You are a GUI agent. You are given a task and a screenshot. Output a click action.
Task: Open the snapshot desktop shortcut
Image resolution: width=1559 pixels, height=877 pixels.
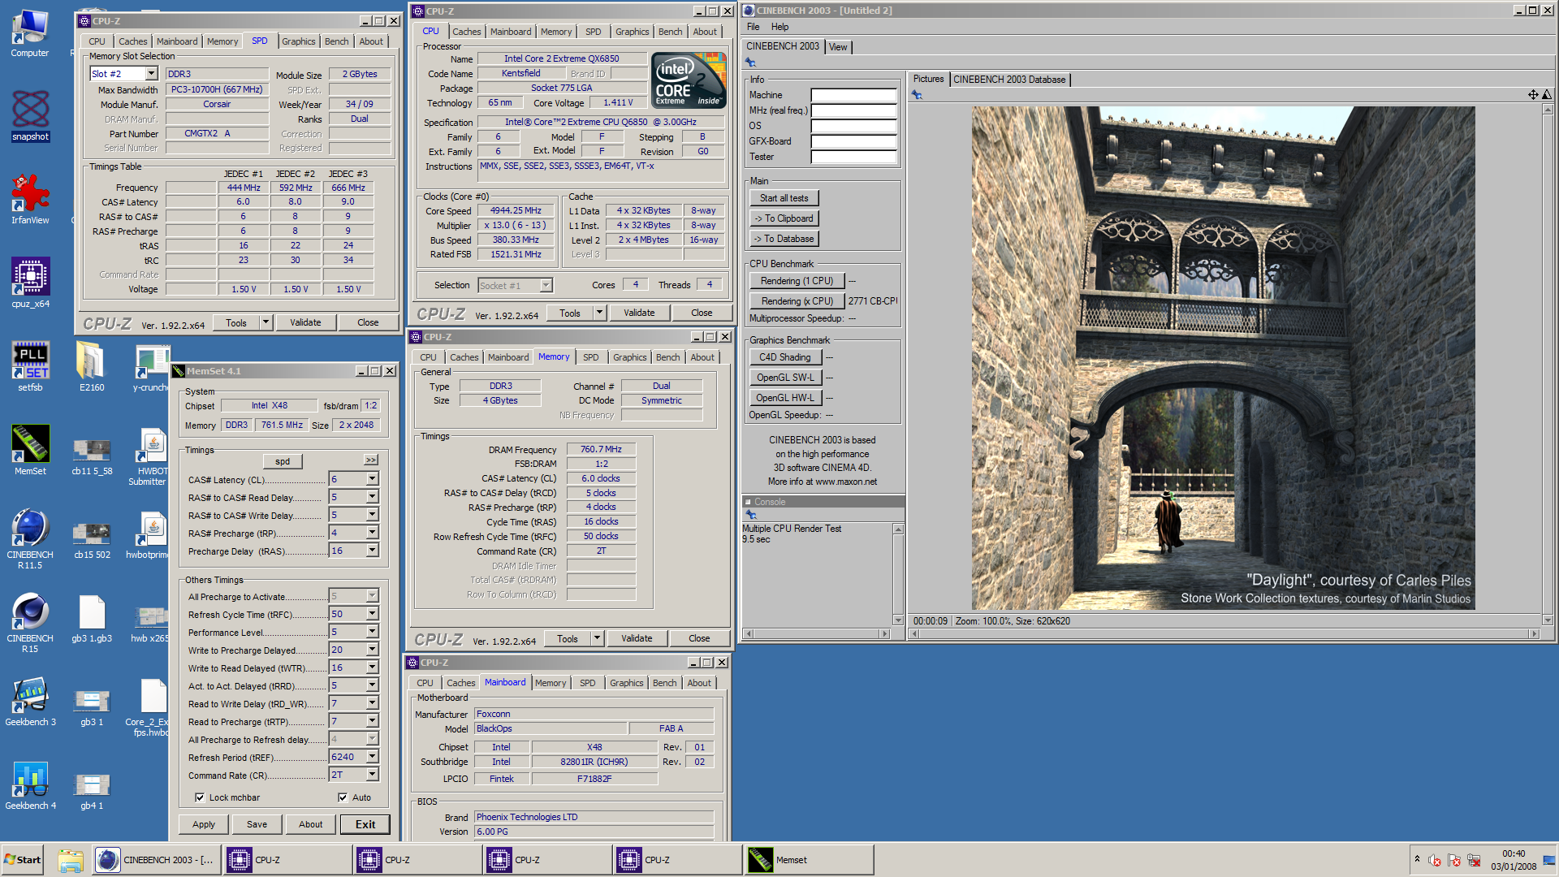click(30, 115)
